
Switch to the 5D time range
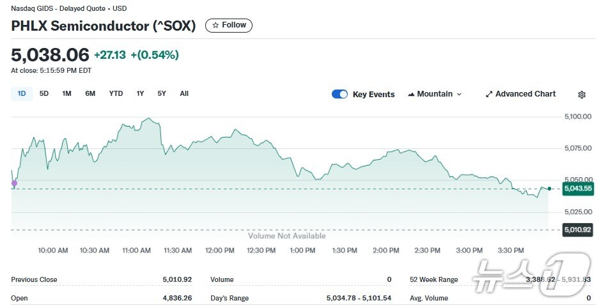pos(44,94)
